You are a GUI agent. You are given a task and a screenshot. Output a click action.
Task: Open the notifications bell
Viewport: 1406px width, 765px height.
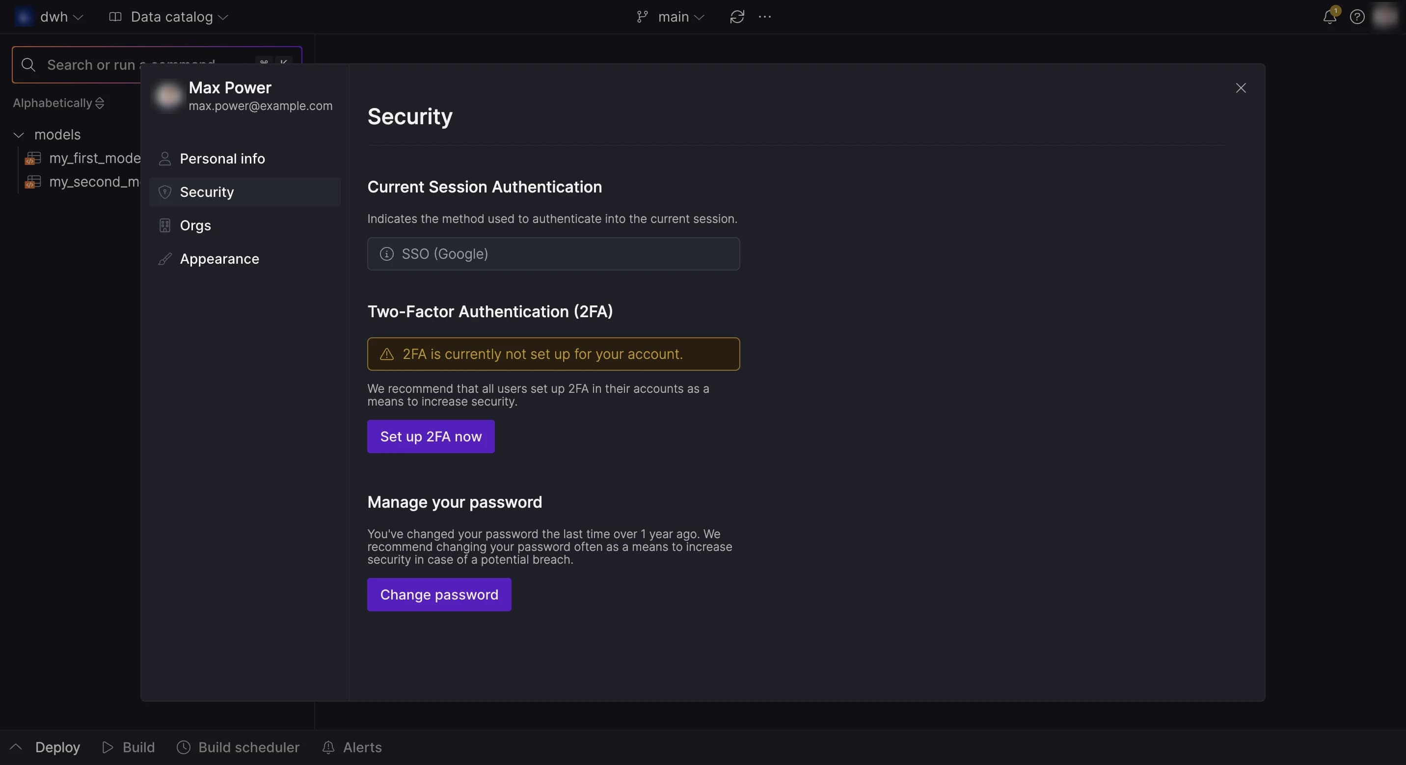[x=1329, y=17]
